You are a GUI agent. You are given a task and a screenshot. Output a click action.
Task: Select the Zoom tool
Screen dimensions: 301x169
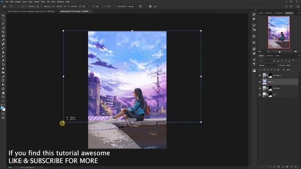pos(3,97)
